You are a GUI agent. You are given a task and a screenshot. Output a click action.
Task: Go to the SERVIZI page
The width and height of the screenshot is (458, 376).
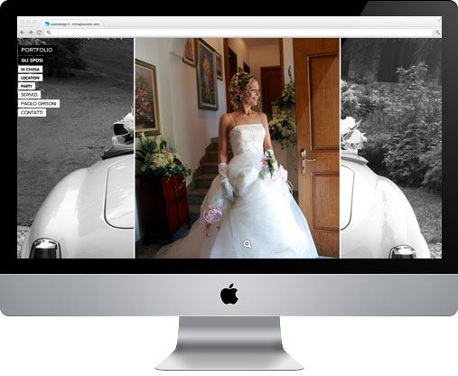[29, 95]
